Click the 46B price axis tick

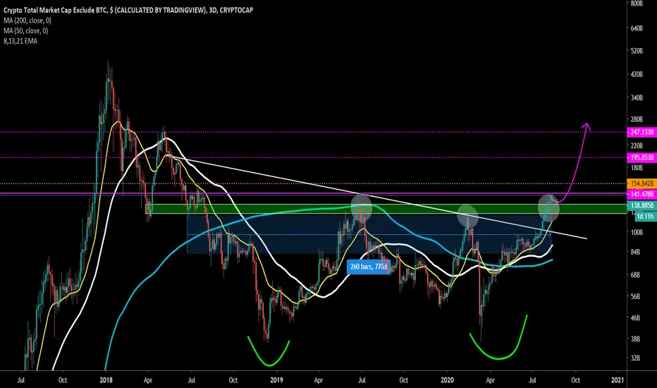(635, 318)
